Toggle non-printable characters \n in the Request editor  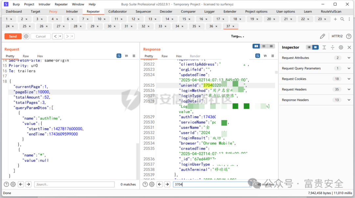coord(126,56)
